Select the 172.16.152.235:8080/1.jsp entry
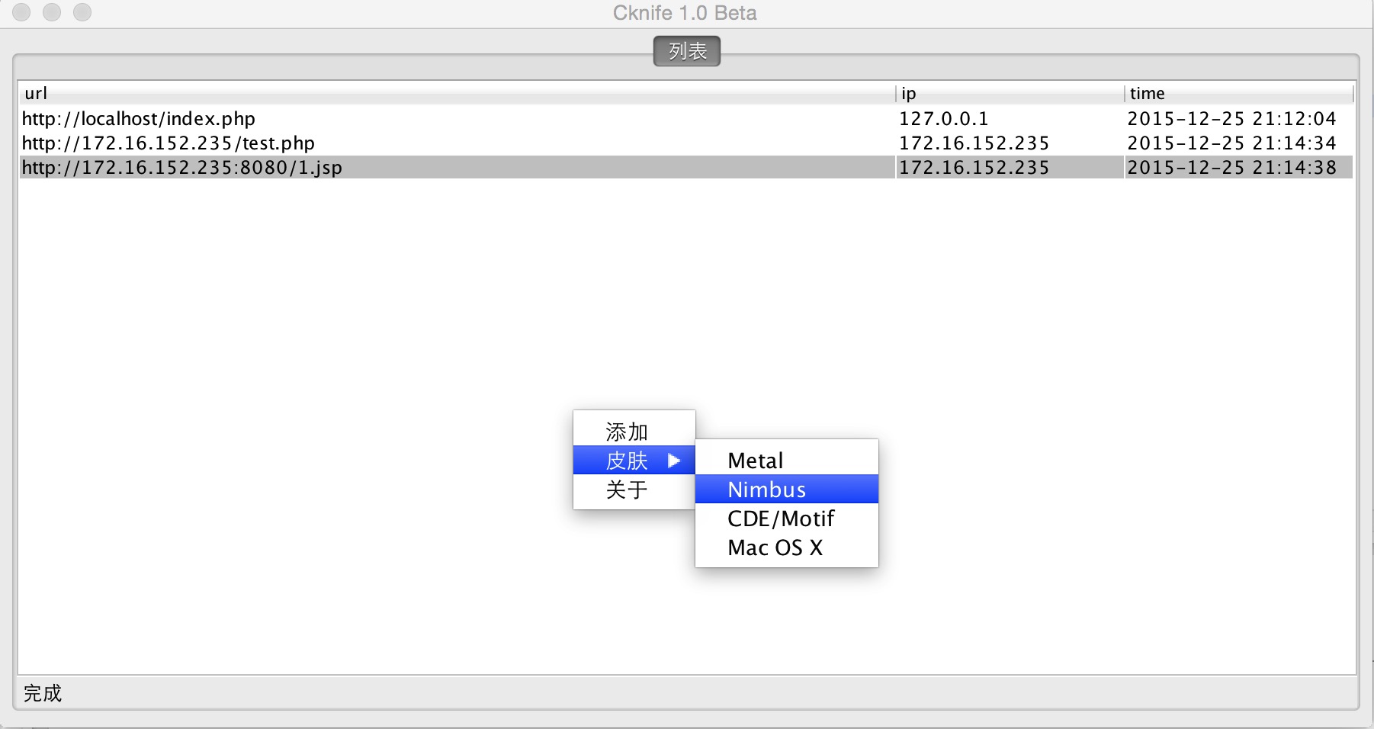This screenshot has width=1374, height=729. click(x=182, y=168)
